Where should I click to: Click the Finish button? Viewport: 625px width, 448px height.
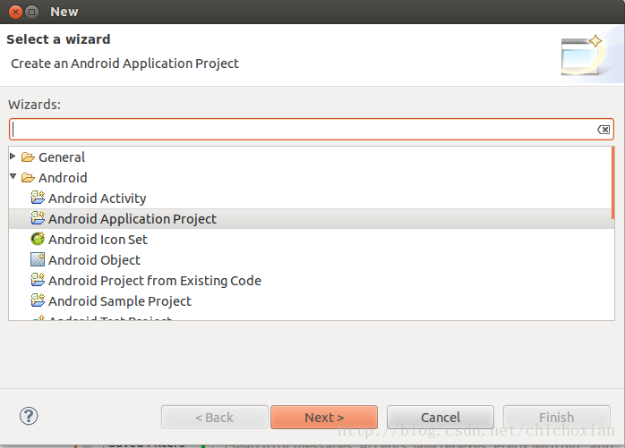pyautogui.click(x=556, y=418)
